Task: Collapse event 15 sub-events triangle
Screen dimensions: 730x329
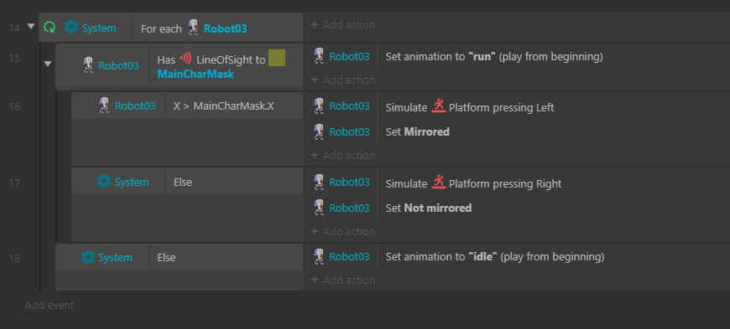Action: (x=48, y=64)
